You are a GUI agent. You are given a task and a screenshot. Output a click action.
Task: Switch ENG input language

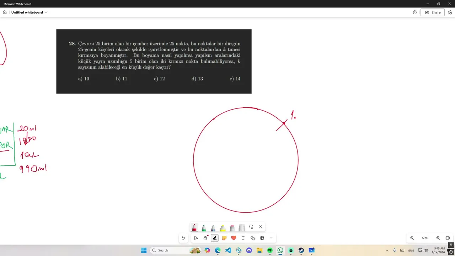pos(411,250)
